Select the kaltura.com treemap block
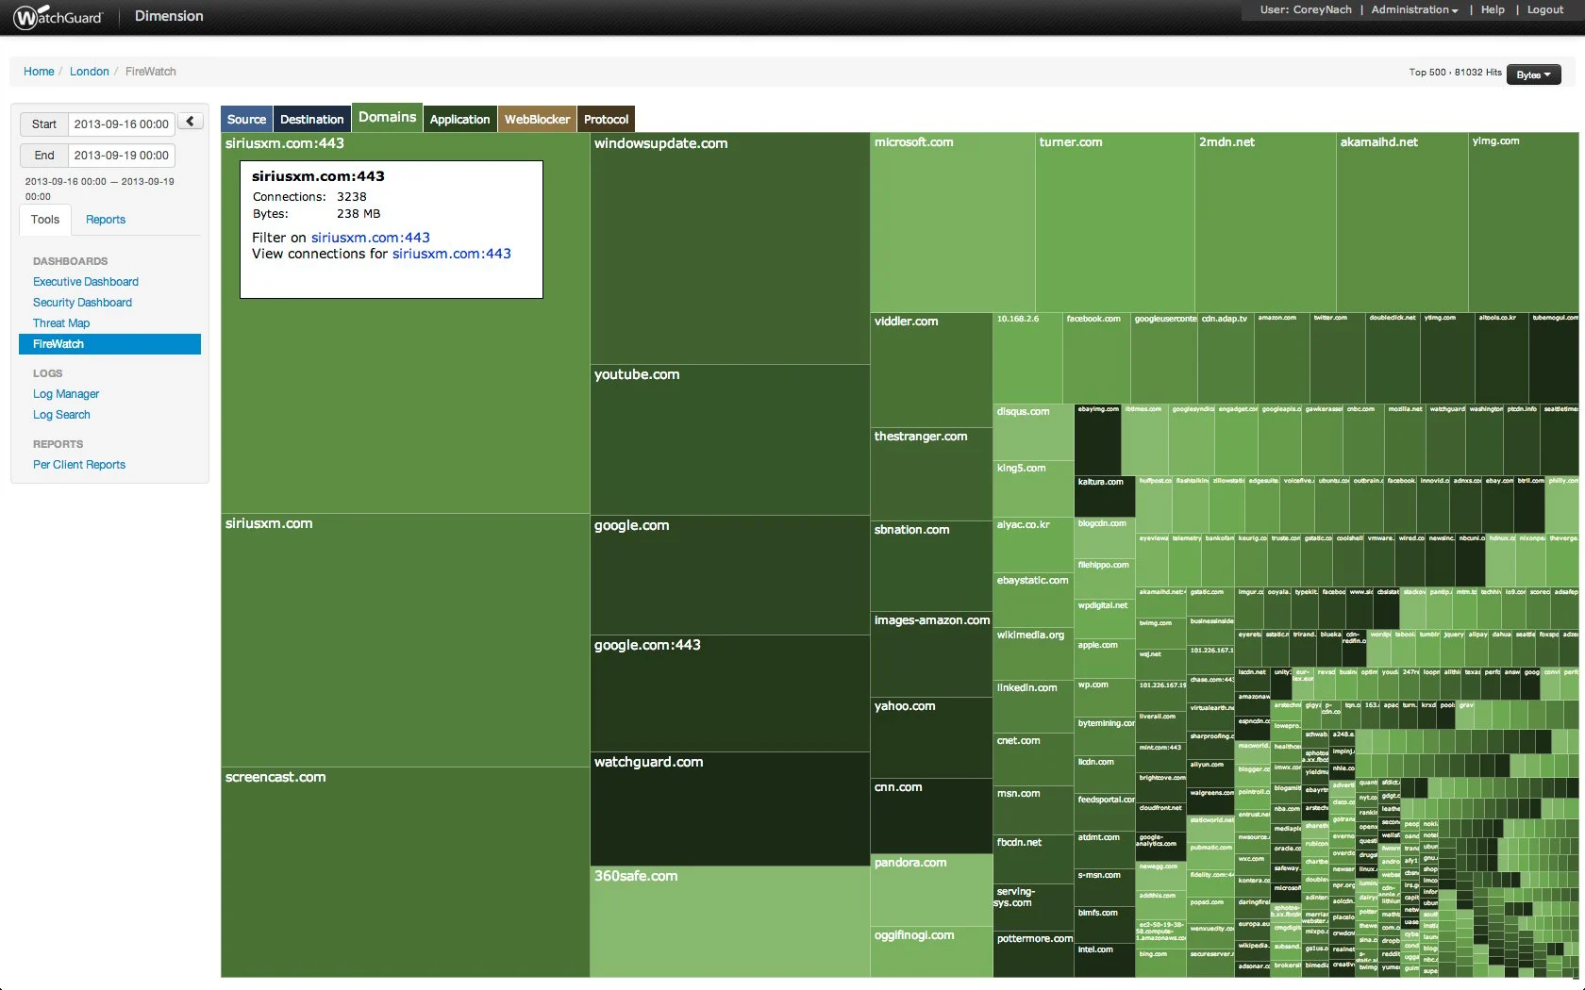 pyautogui.click(x=1105, y=496)
